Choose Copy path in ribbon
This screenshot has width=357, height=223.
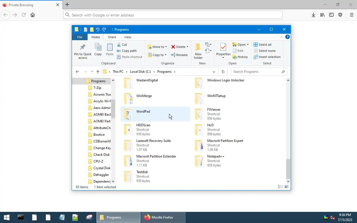click(x=127, y=51)
